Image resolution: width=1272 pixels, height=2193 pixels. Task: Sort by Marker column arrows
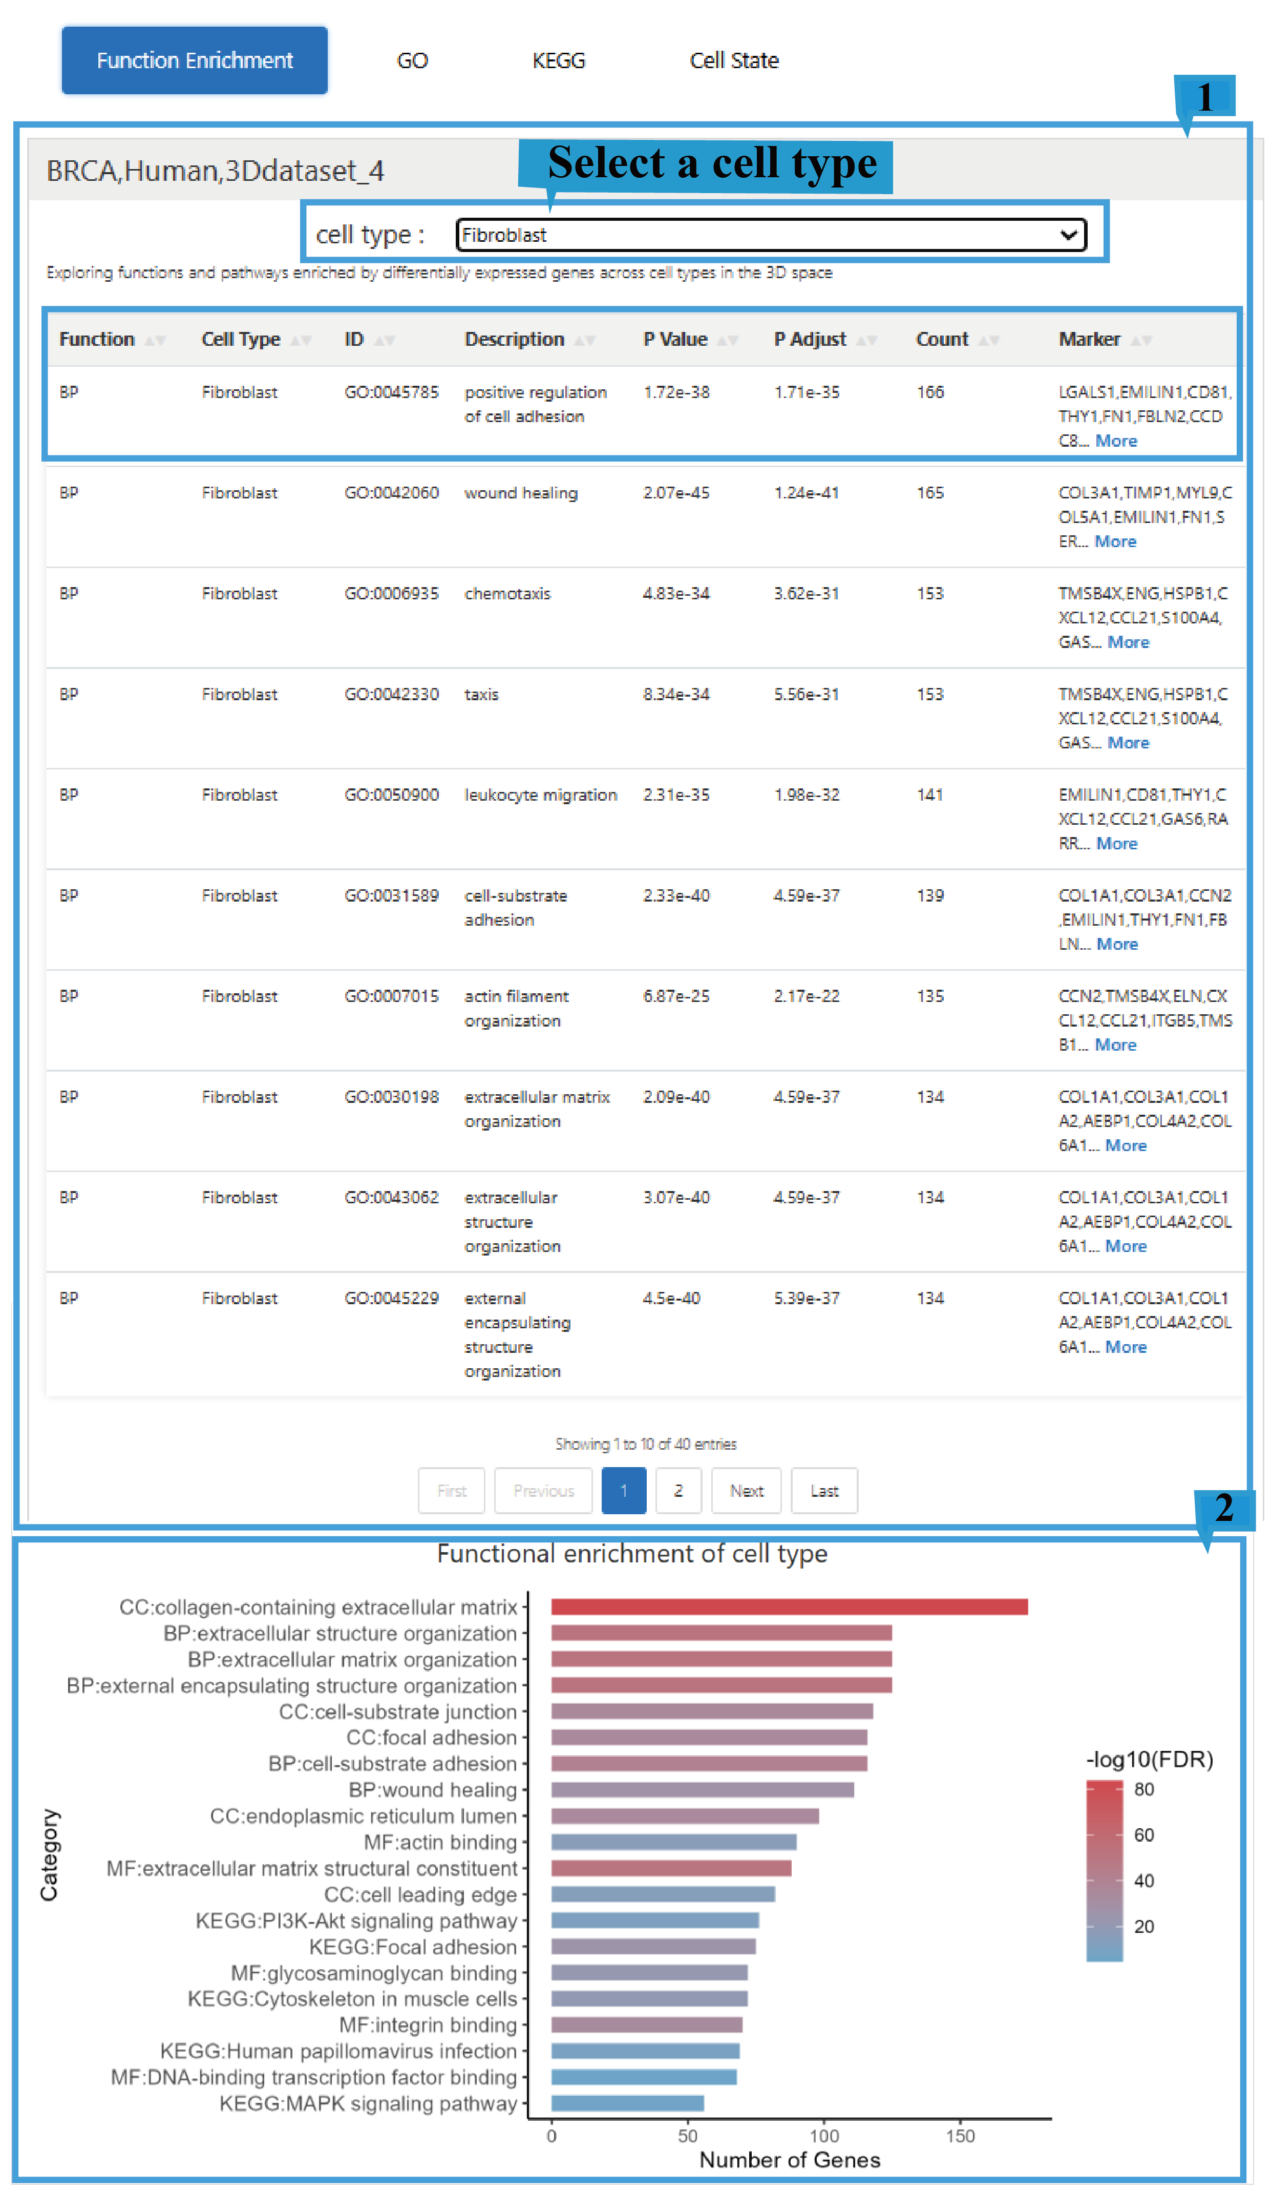[1140, 340]
